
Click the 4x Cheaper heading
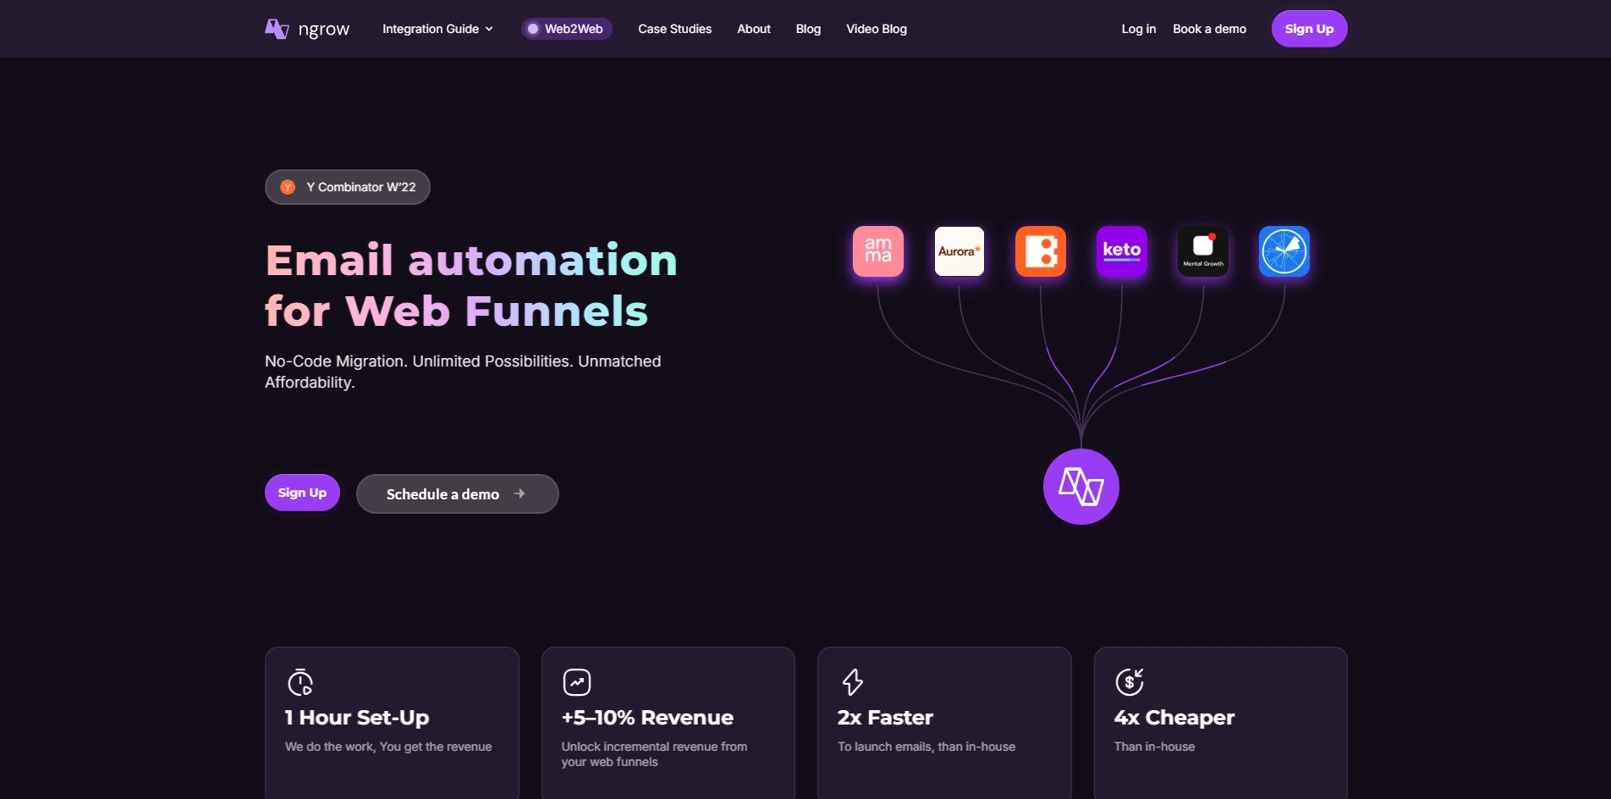(x=1174, y=718)
